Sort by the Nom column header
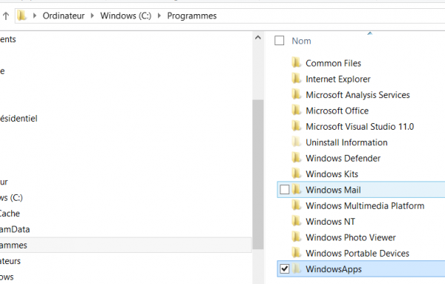This screenshot has height=284, width=445. (301, 41)
